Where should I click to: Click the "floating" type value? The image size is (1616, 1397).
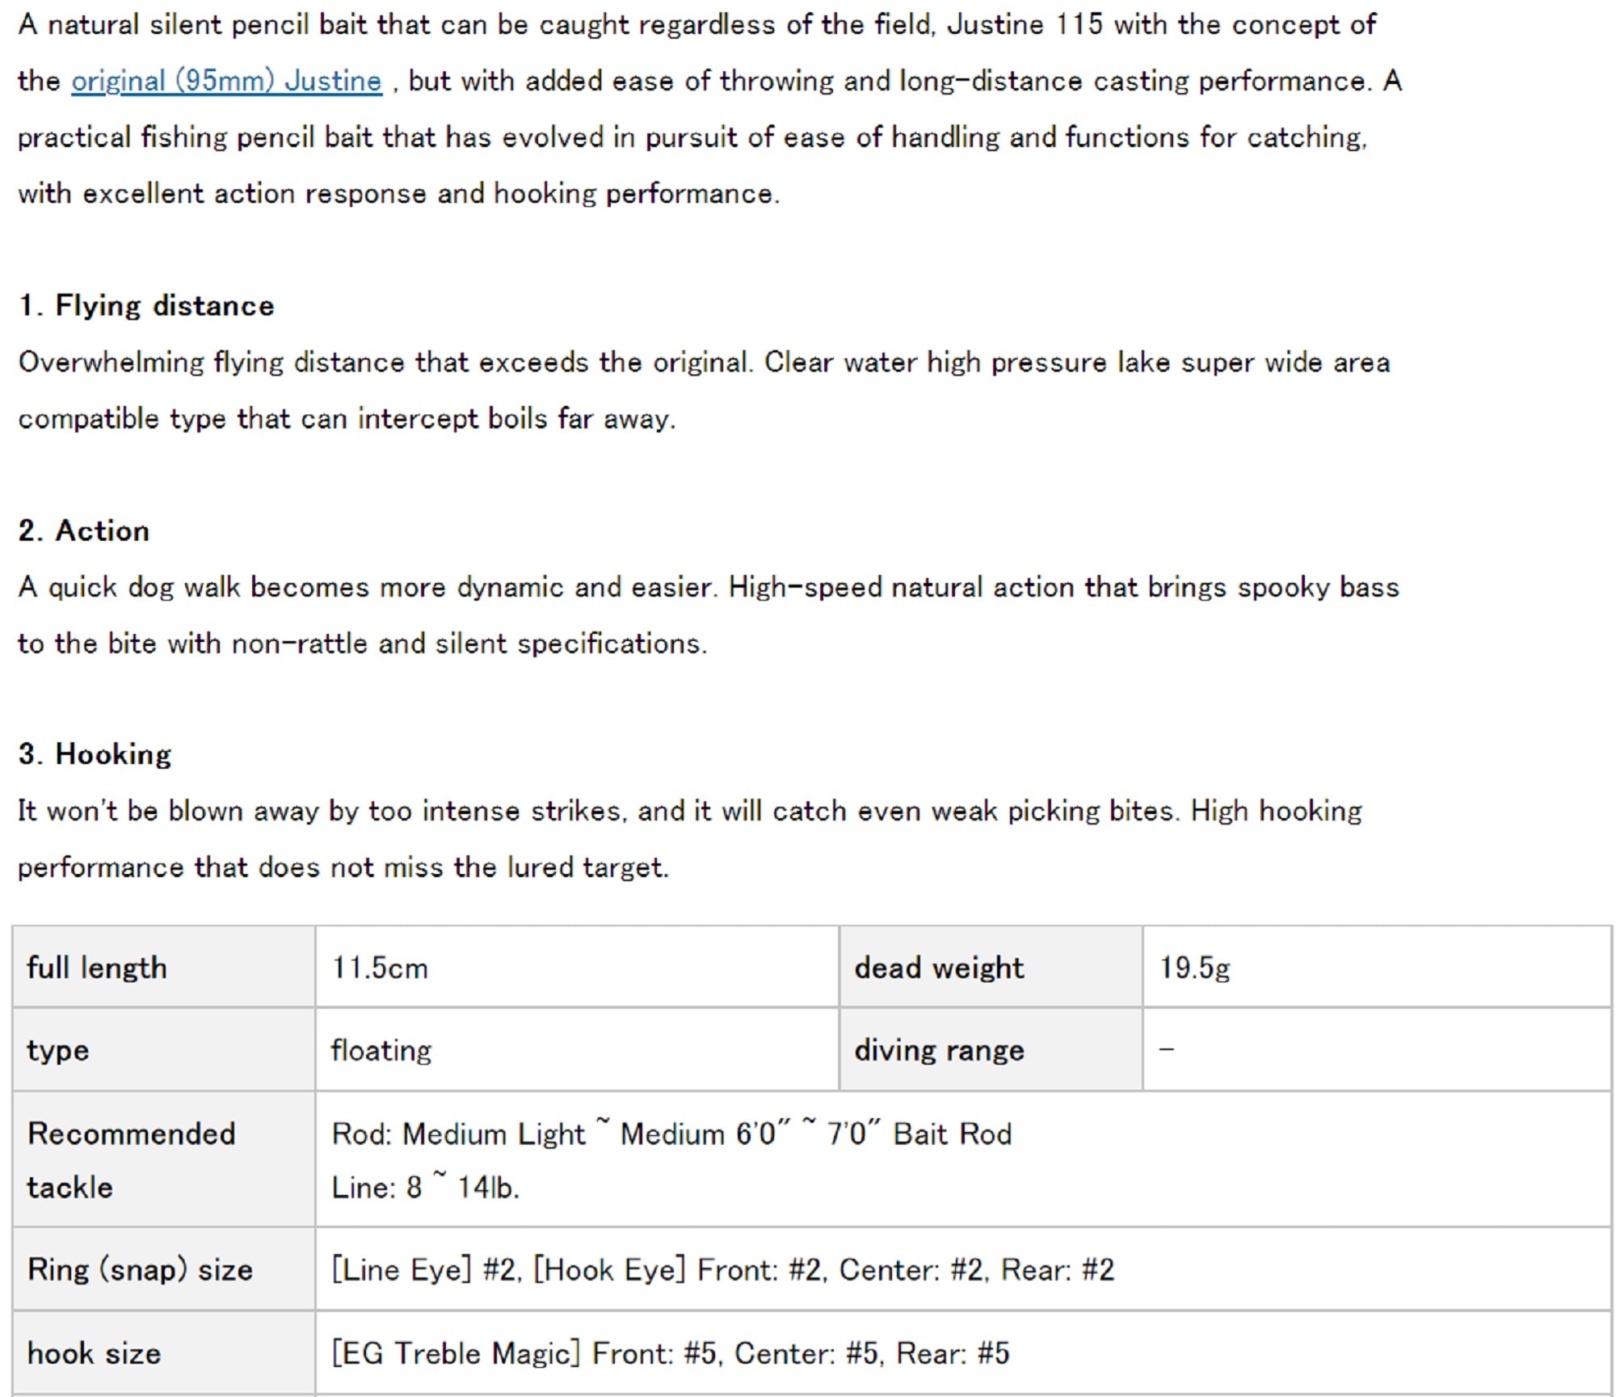click(x=381, y=1050)
